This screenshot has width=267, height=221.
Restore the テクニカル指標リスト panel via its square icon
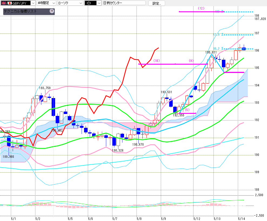click(x=52, y=11)
